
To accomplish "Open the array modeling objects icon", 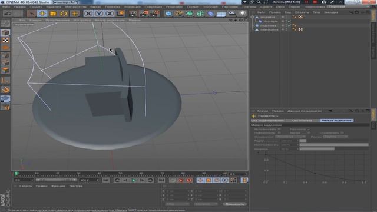I will 200,14.
